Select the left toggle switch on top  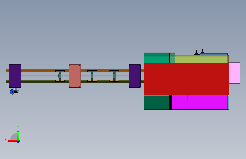(x=197, y=53)
